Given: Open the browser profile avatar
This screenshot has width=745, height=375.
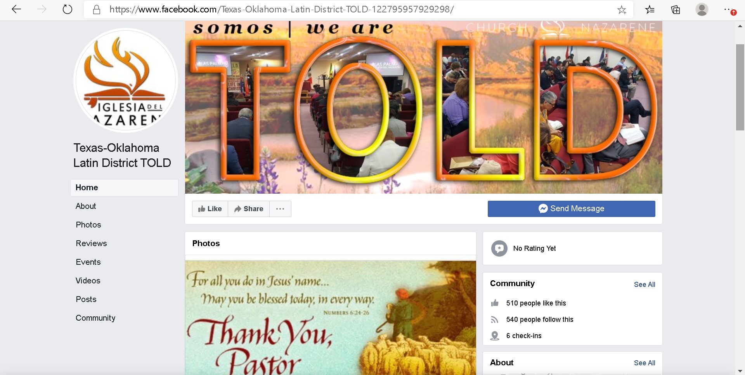Looking at the screenshot, I should [x=702, y=9].
